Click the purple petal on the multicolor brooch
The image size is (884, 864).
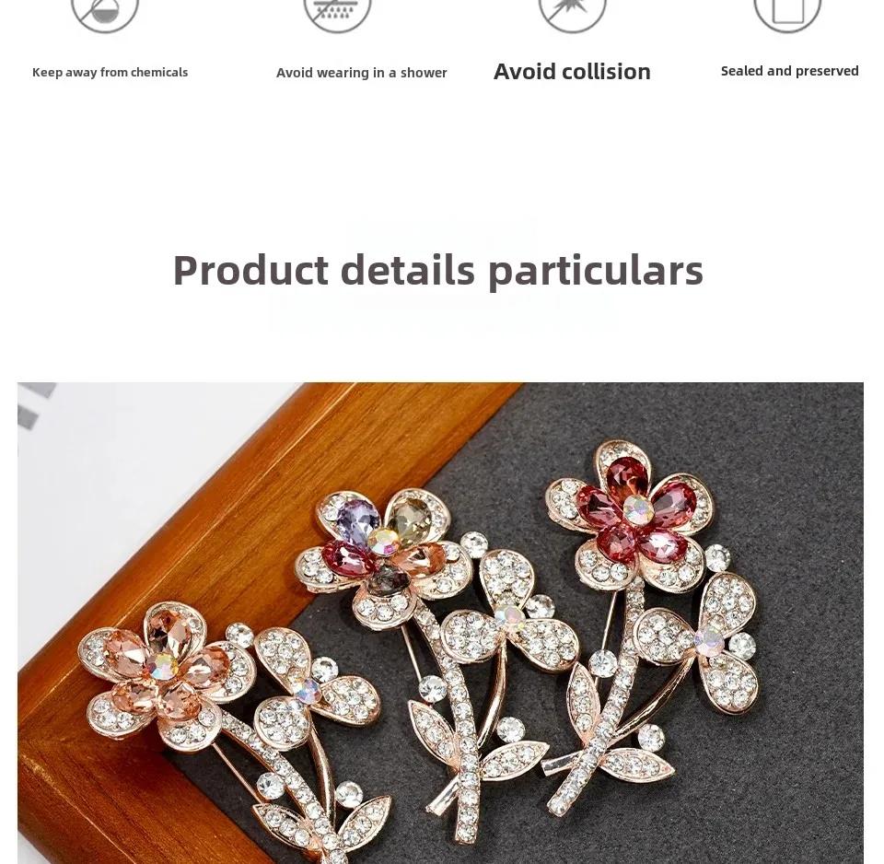click(357, 521)
